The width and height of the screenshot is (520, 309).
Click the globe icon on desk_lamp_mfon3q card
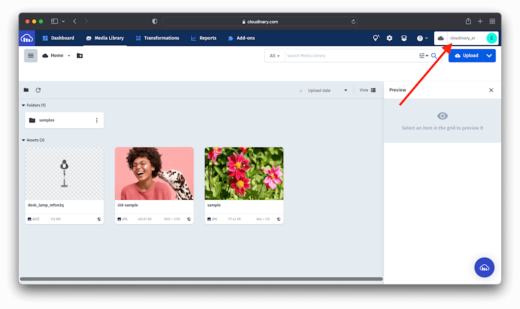pyautogui.click(x=99, y=219)
